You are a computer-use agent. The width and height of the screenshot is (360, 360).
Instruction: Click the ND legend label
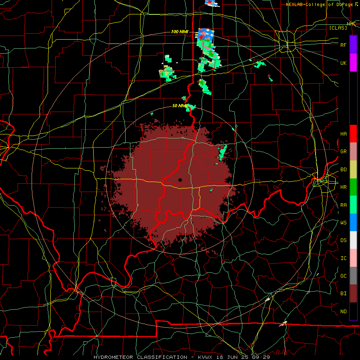(x=343, y=312)
